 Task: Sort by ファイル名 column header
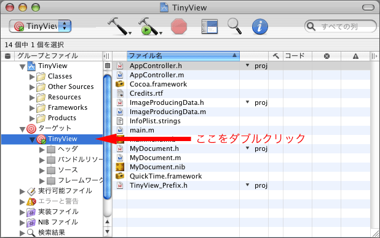pyautogui.click(x=183, y=56)
